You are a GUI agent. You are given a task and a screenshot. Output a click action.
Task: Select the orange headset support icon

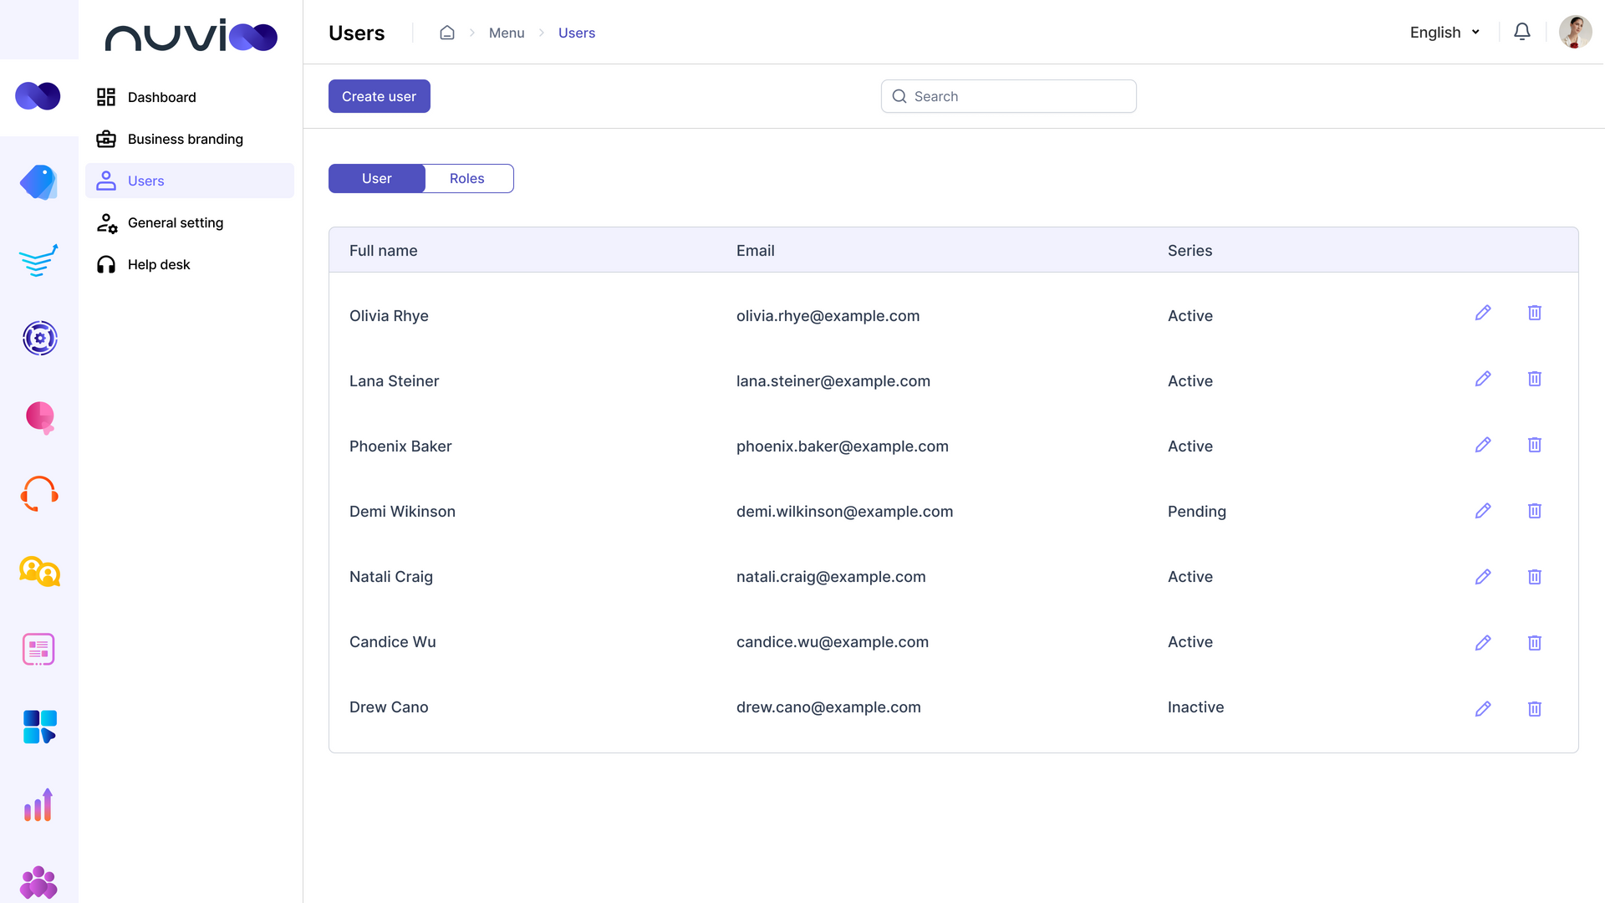pos(38,493)
